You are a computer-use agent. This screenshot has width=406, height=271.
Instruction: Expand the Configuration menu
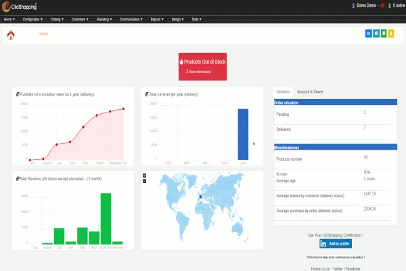(x=32, y=20)
